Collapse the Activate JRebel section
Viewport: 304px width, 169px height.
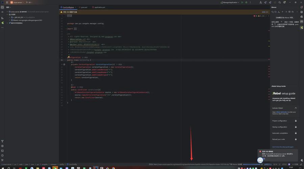tap(296, 108)
